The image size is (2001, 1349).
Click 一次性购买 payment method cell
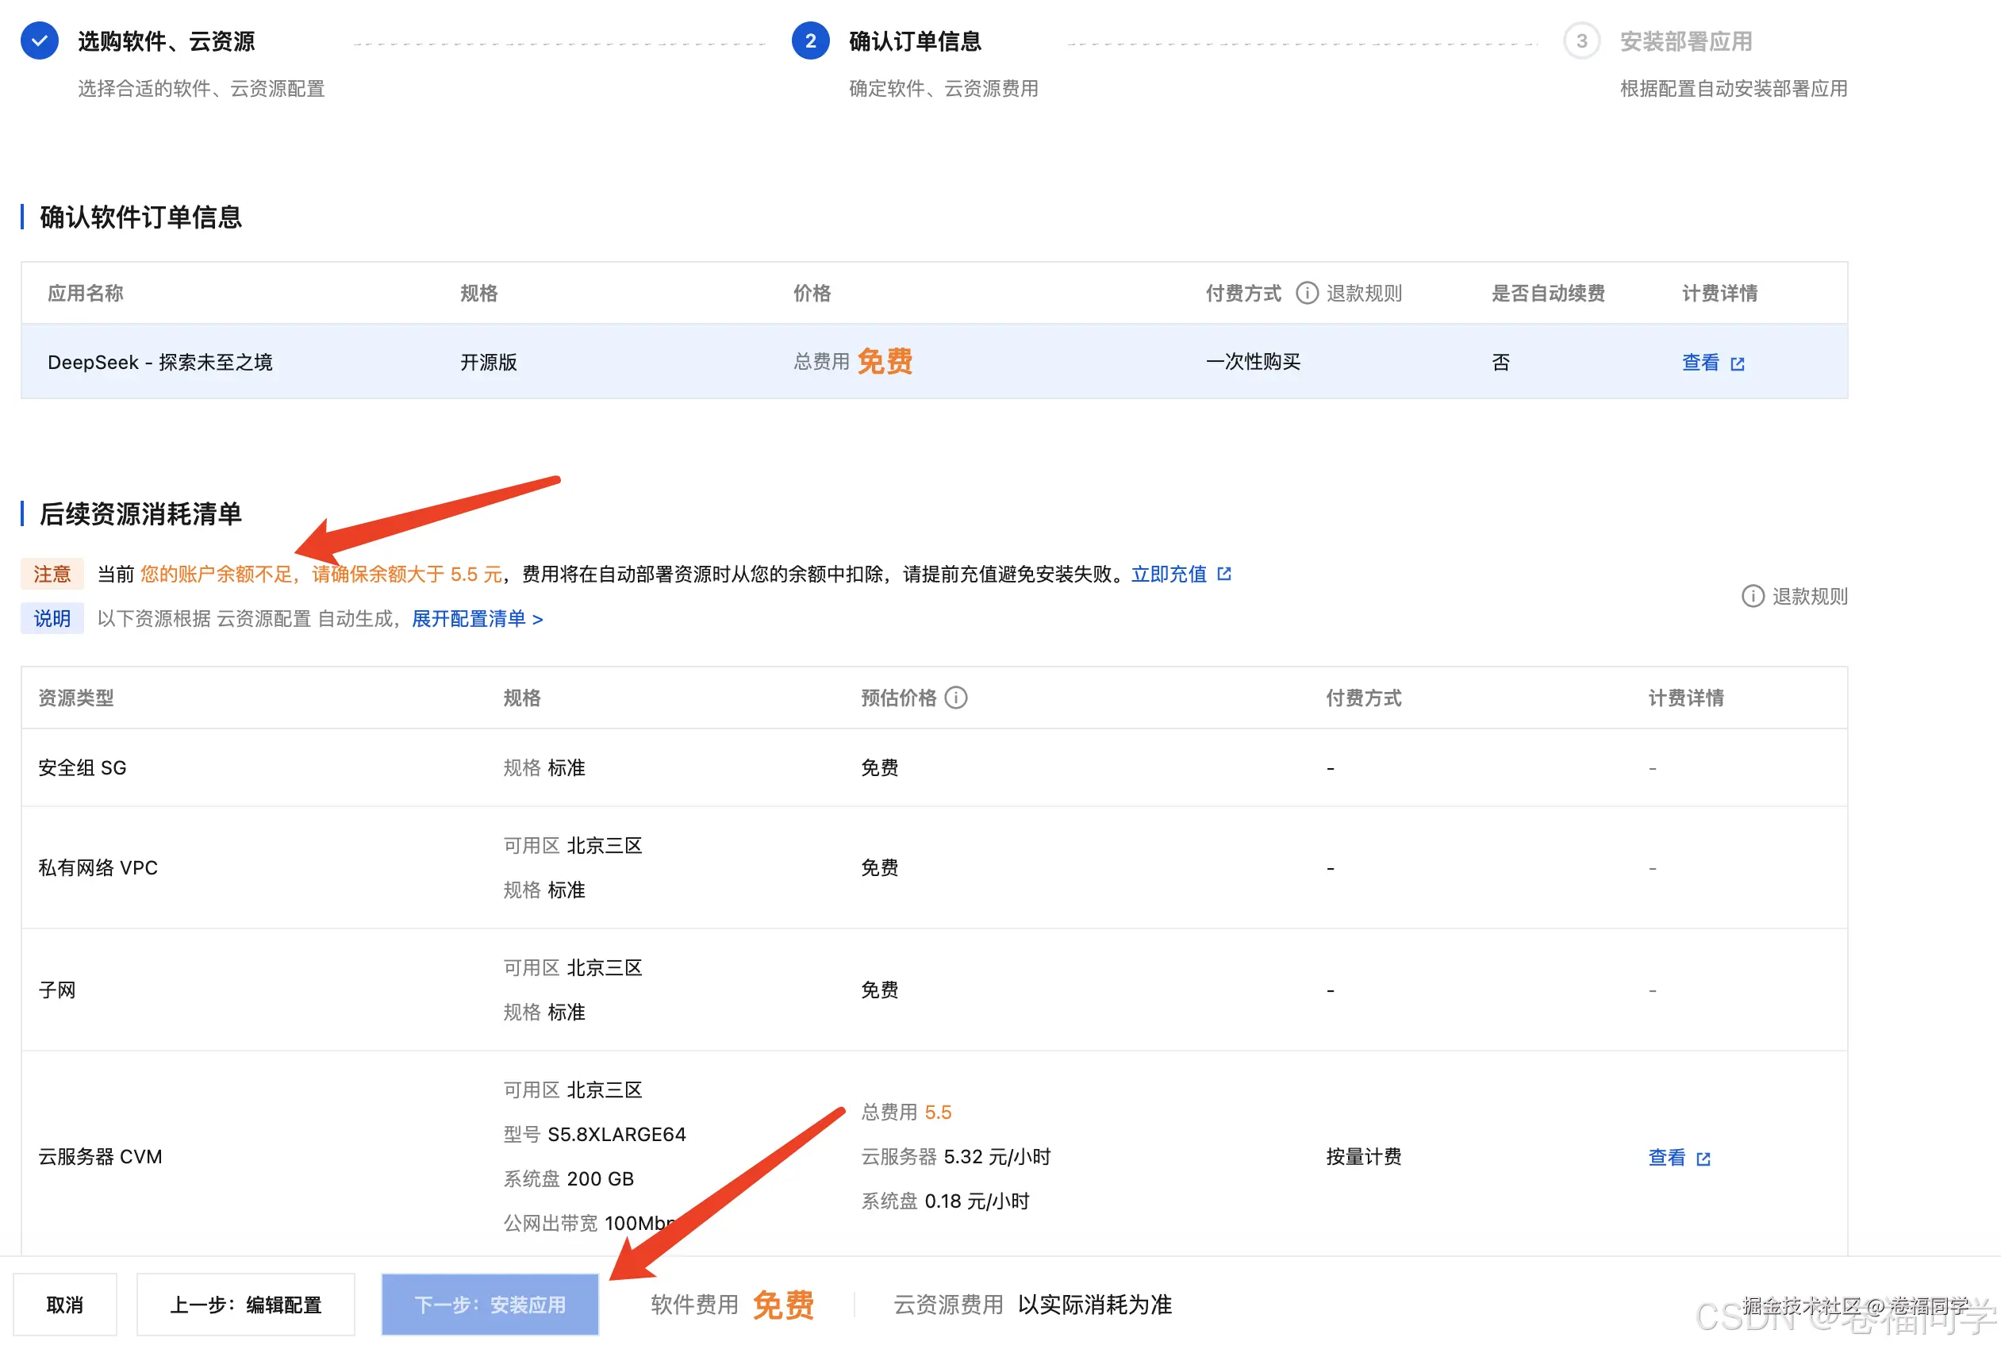click(x=1253, y=362)
